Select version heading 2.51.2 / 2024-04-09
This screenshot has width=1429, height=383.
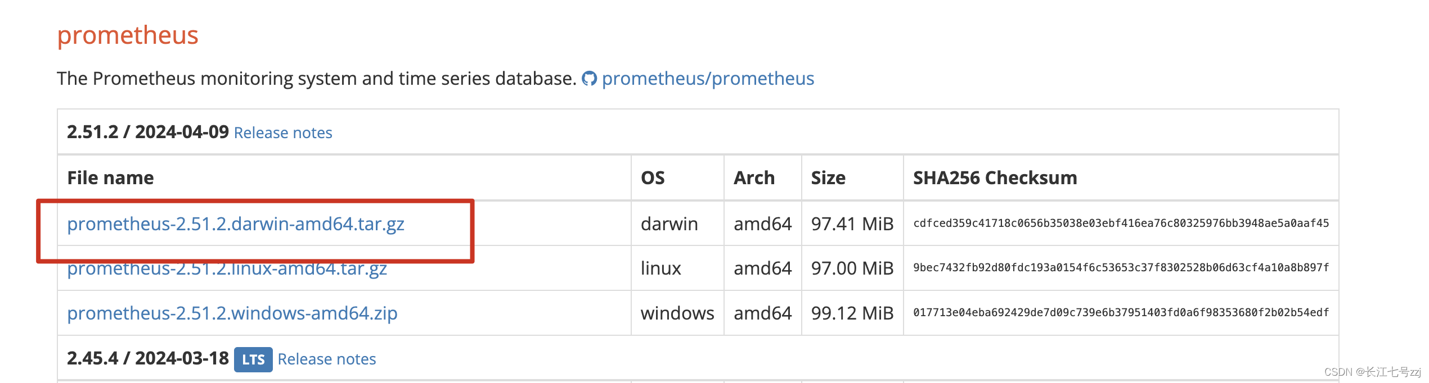(149, 133)
